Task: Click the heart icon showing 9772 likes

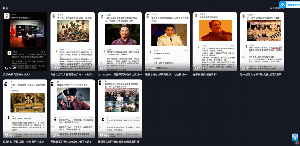Action: click(7, 68)
